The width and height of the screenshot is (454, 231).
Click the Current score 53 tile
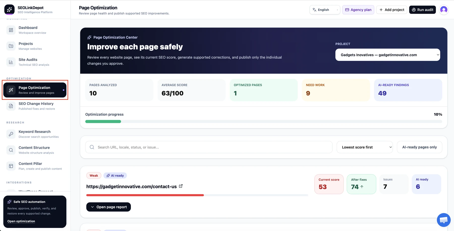tap(329, 184)
